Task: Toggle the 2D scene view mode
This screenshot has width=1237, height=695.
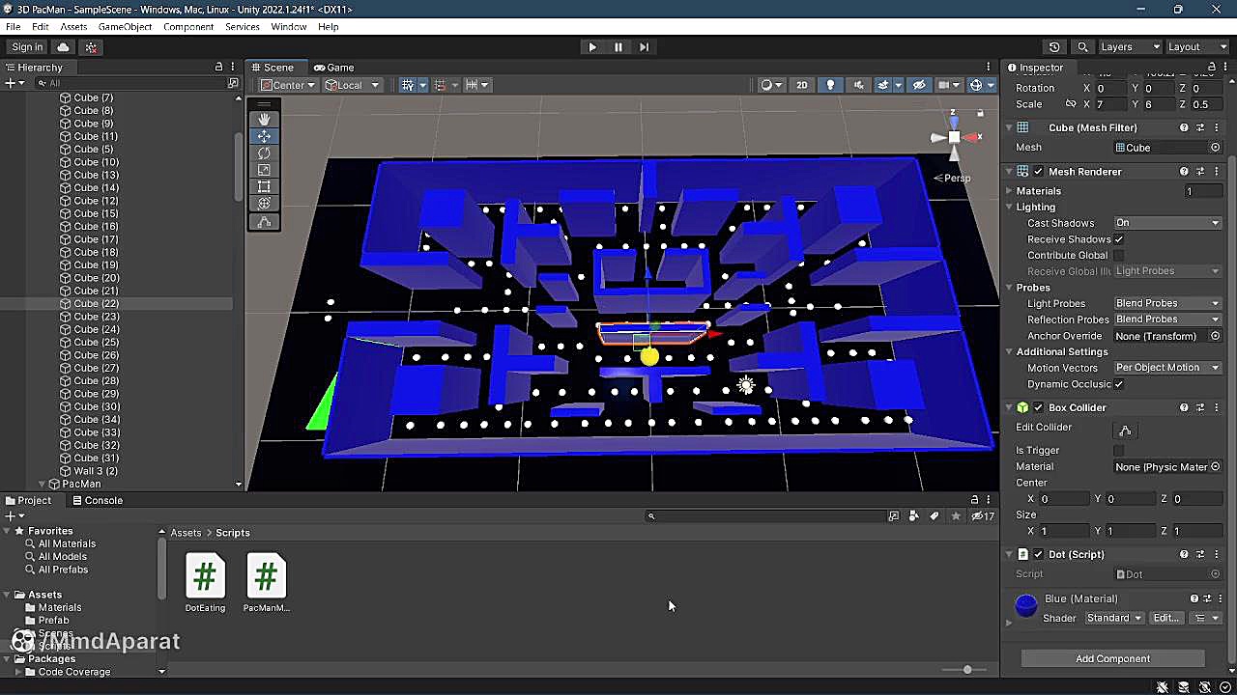Action: (x=801, y=85)
